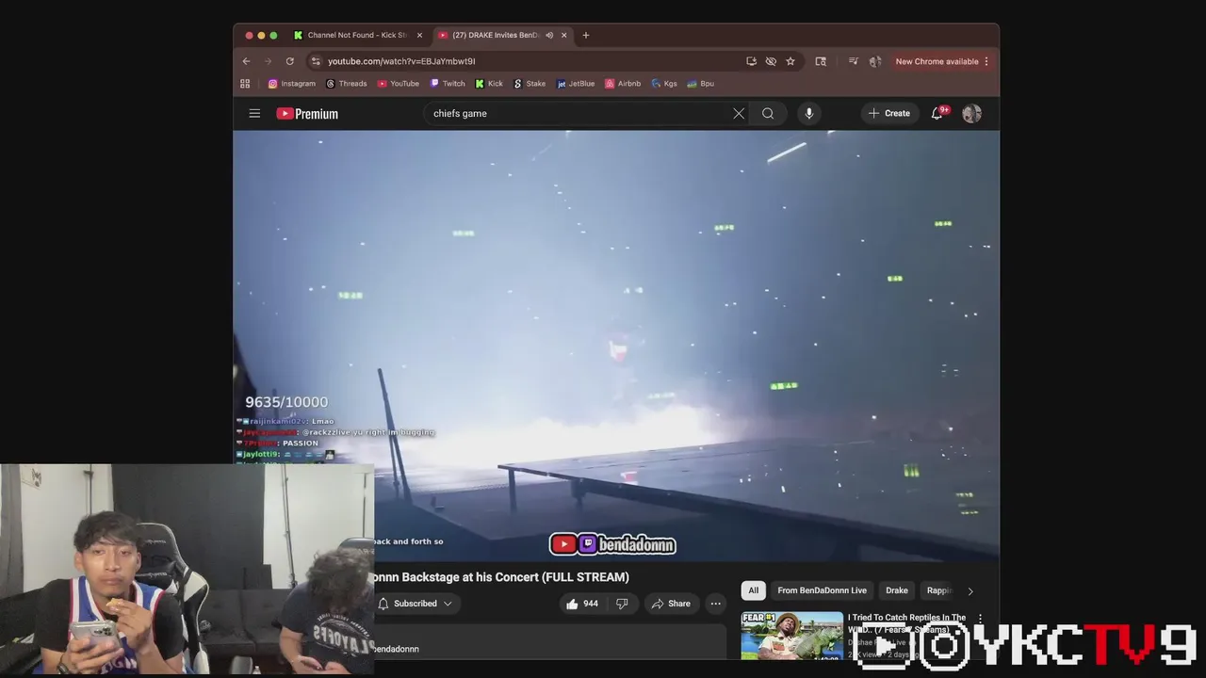
Task: Open YouTube notifications bell
Action: [x=937, y=113]
